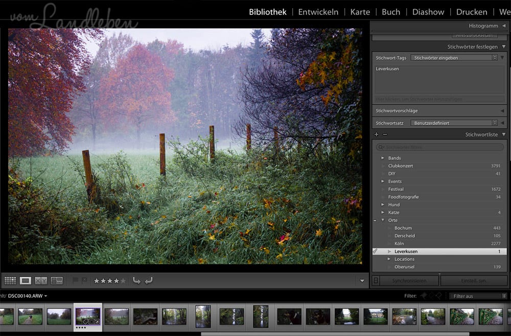Open the toolbar content triangle menu
The image size is (511, 336).
click(362, 281)
